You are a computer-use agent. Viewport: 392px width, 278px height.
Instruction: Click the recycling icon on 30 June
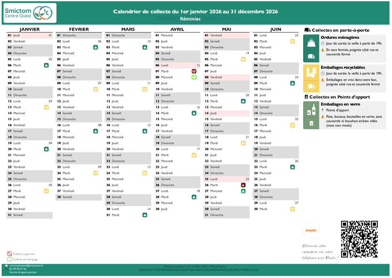(292, 209)
